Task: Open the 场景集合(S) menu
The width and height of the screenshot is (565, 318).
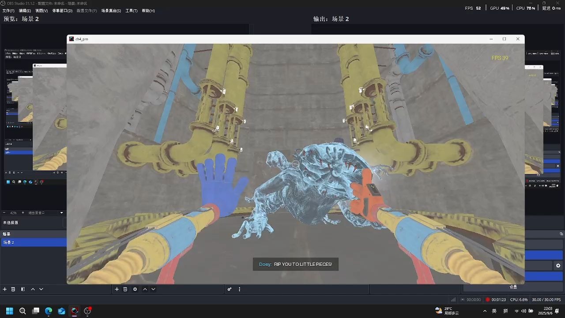Action: coord(111,11)
